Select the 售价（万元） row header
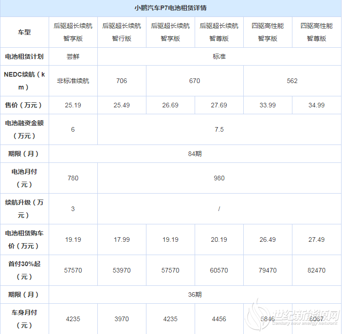This screenshot has height=334, width=342. point(24,105)
